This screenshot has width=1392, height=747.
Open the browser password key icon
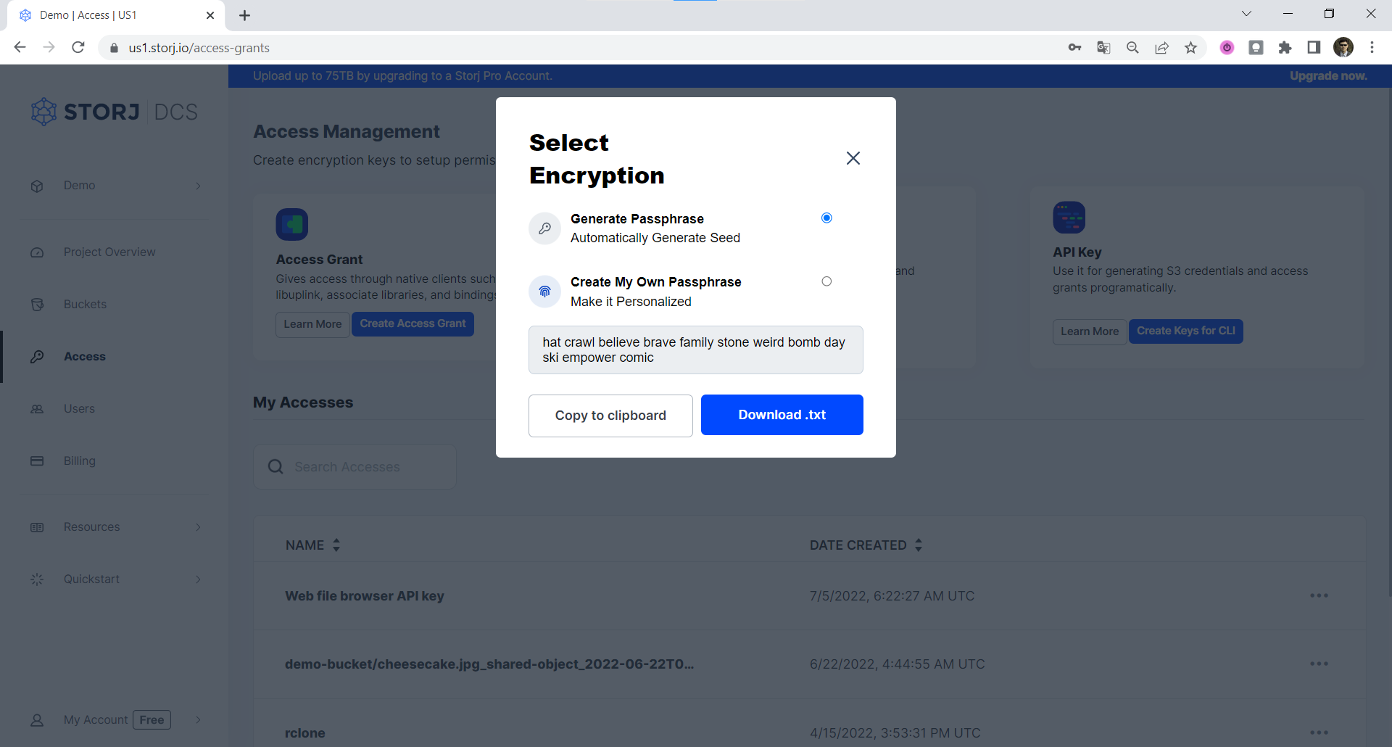(1074, 48)
